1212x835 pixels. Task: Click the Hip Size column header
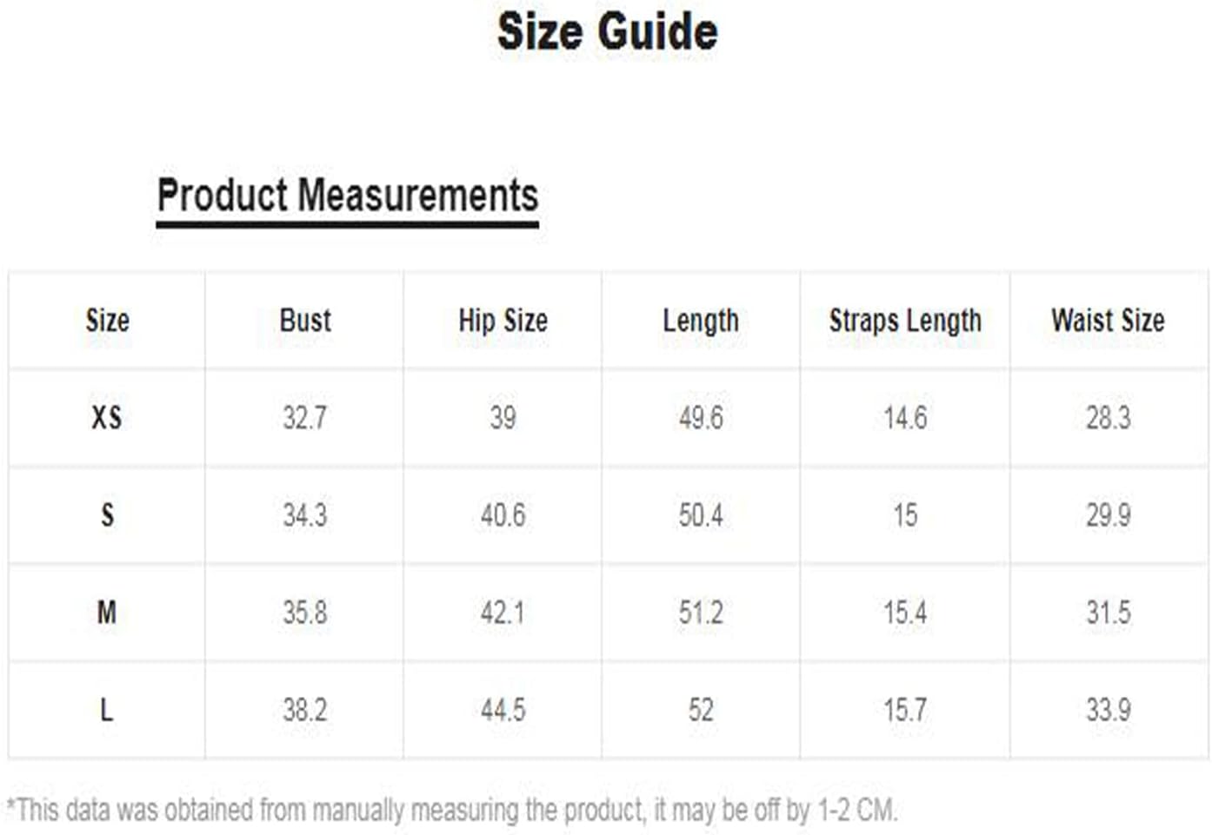[503, 321]
